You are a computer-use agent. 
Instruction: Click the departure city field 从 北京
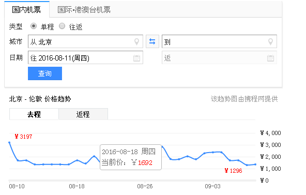[85, 41]
